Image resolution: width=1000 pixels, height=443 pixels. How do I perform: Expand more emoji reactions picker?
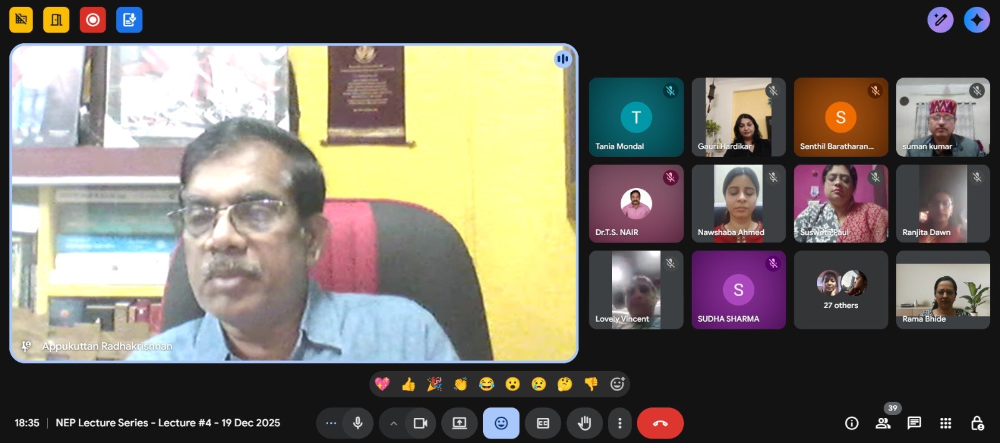(617, 384)
